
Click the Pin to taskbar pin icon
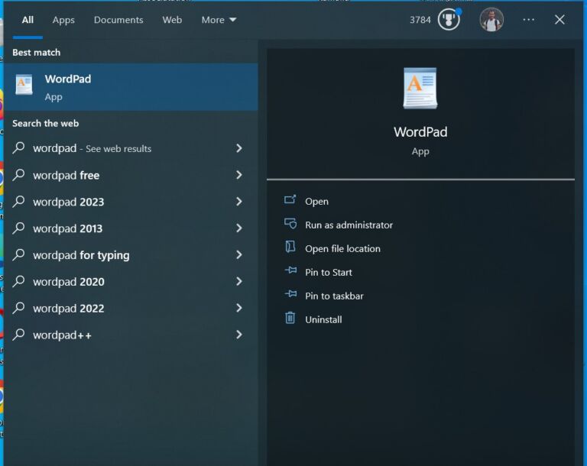[x=290, y=295]
